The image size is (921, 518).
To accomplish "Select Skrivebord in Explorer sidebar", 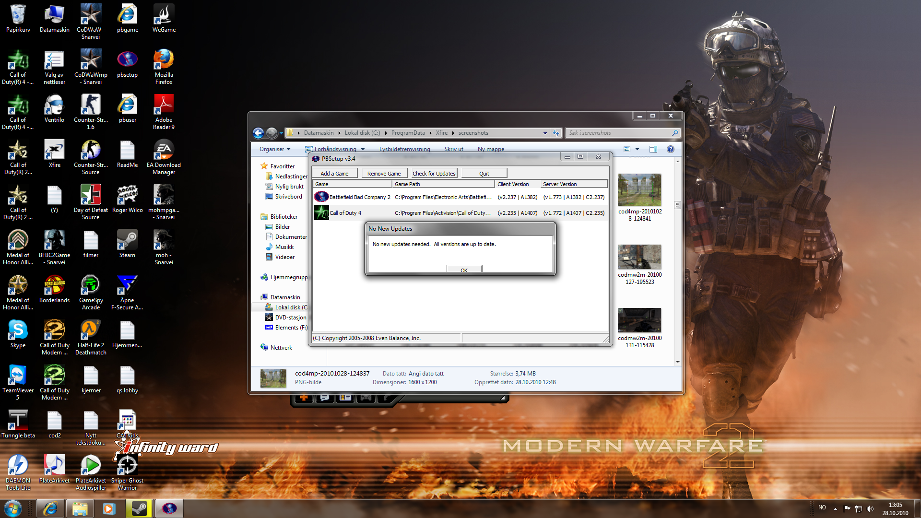I will click(284, 197).
